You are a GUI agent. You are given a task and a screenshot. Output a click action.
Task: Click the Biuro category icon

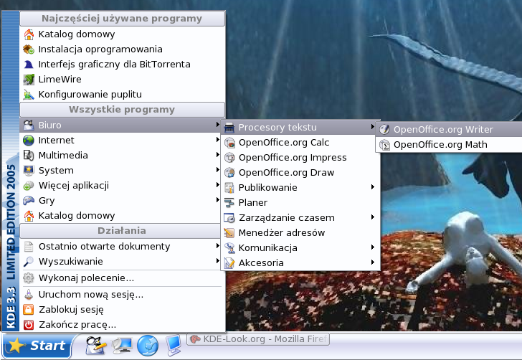click(x=29, y=125)
